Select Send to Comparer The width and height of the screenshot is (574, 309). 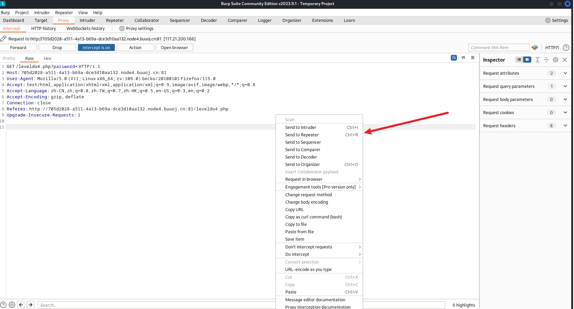pyautogui.click(x=319, y=149)
